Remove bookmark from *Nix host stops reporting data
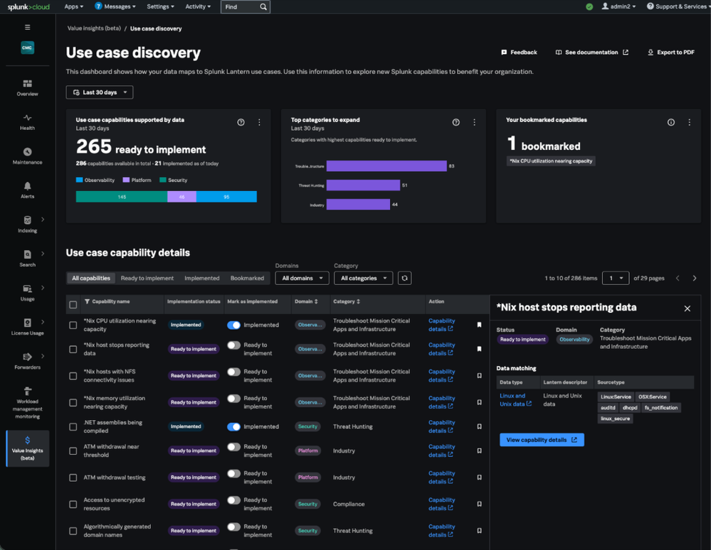This screenshot has width=711, height=550. click(x=479, y=349)
